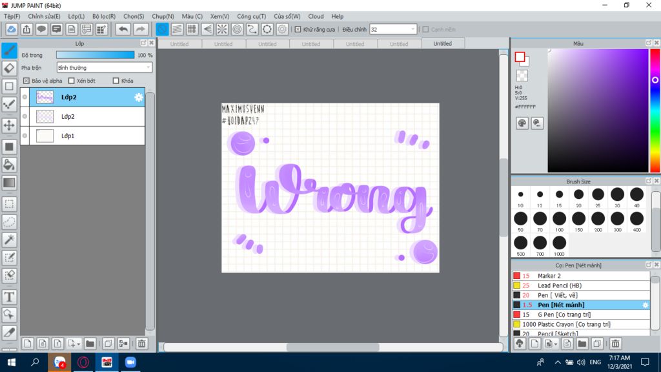The width and height of the screenshot is (661, 372).
Task: Select the Eraser tool
Action: tap(9, 68)
